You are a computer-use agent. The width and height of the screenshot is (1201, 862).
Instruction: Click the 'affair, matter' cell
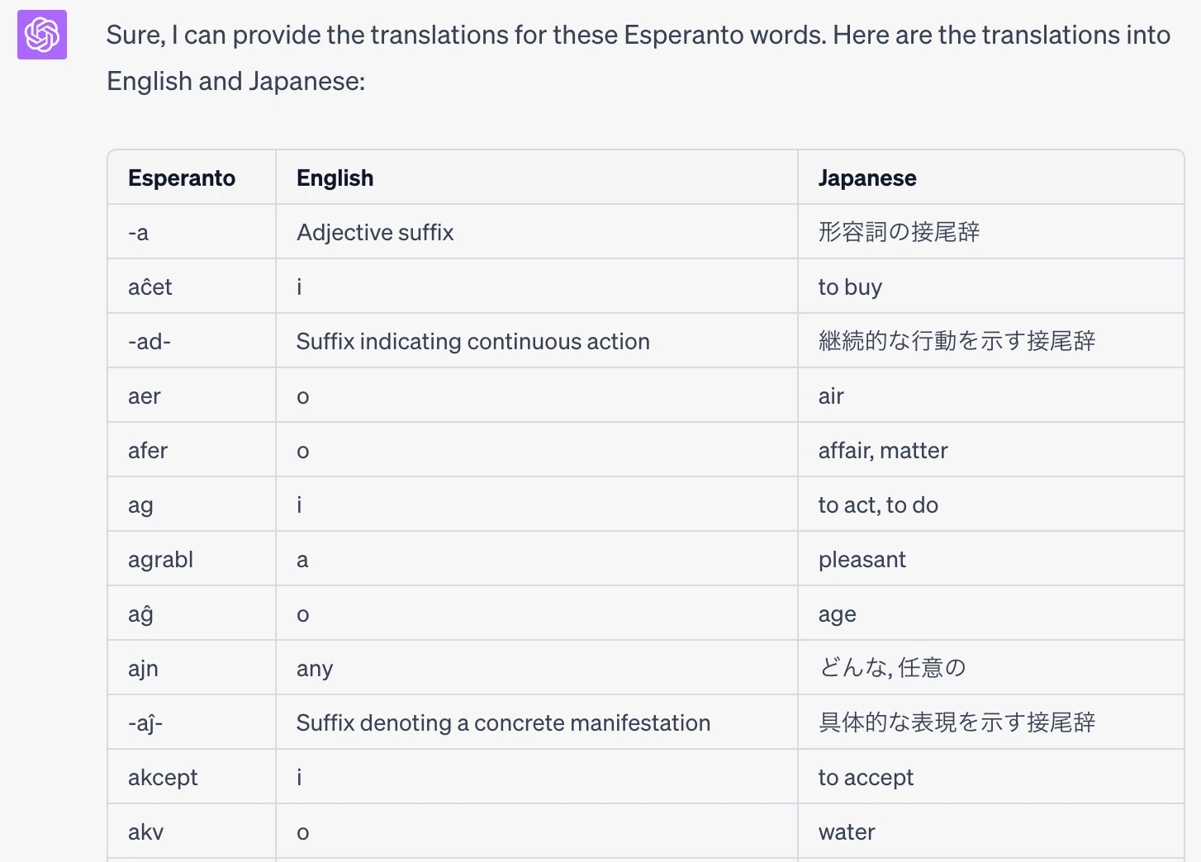coord(990,450)
